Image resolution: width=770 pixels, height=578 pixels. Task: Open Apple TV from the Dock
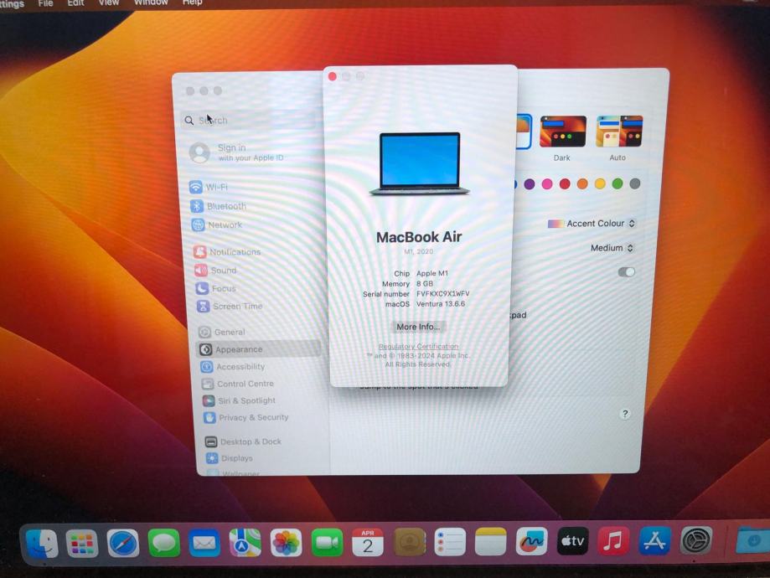(x=572, y=541)
